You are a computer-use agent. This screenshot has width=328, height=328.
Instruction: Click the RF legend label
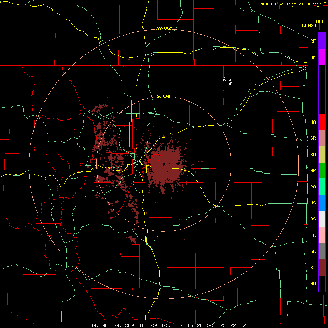[313, 41]
